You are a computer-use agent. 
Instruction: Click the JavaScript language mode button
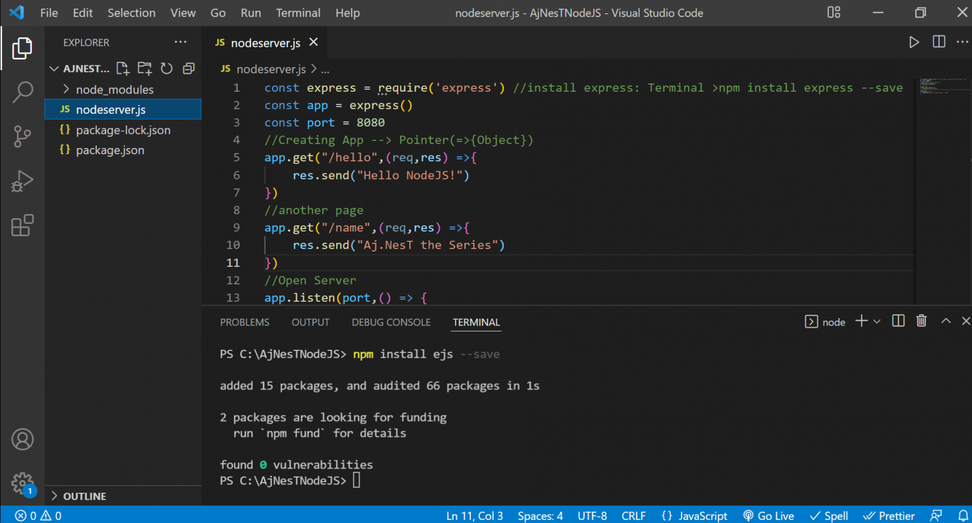(694, 515)
